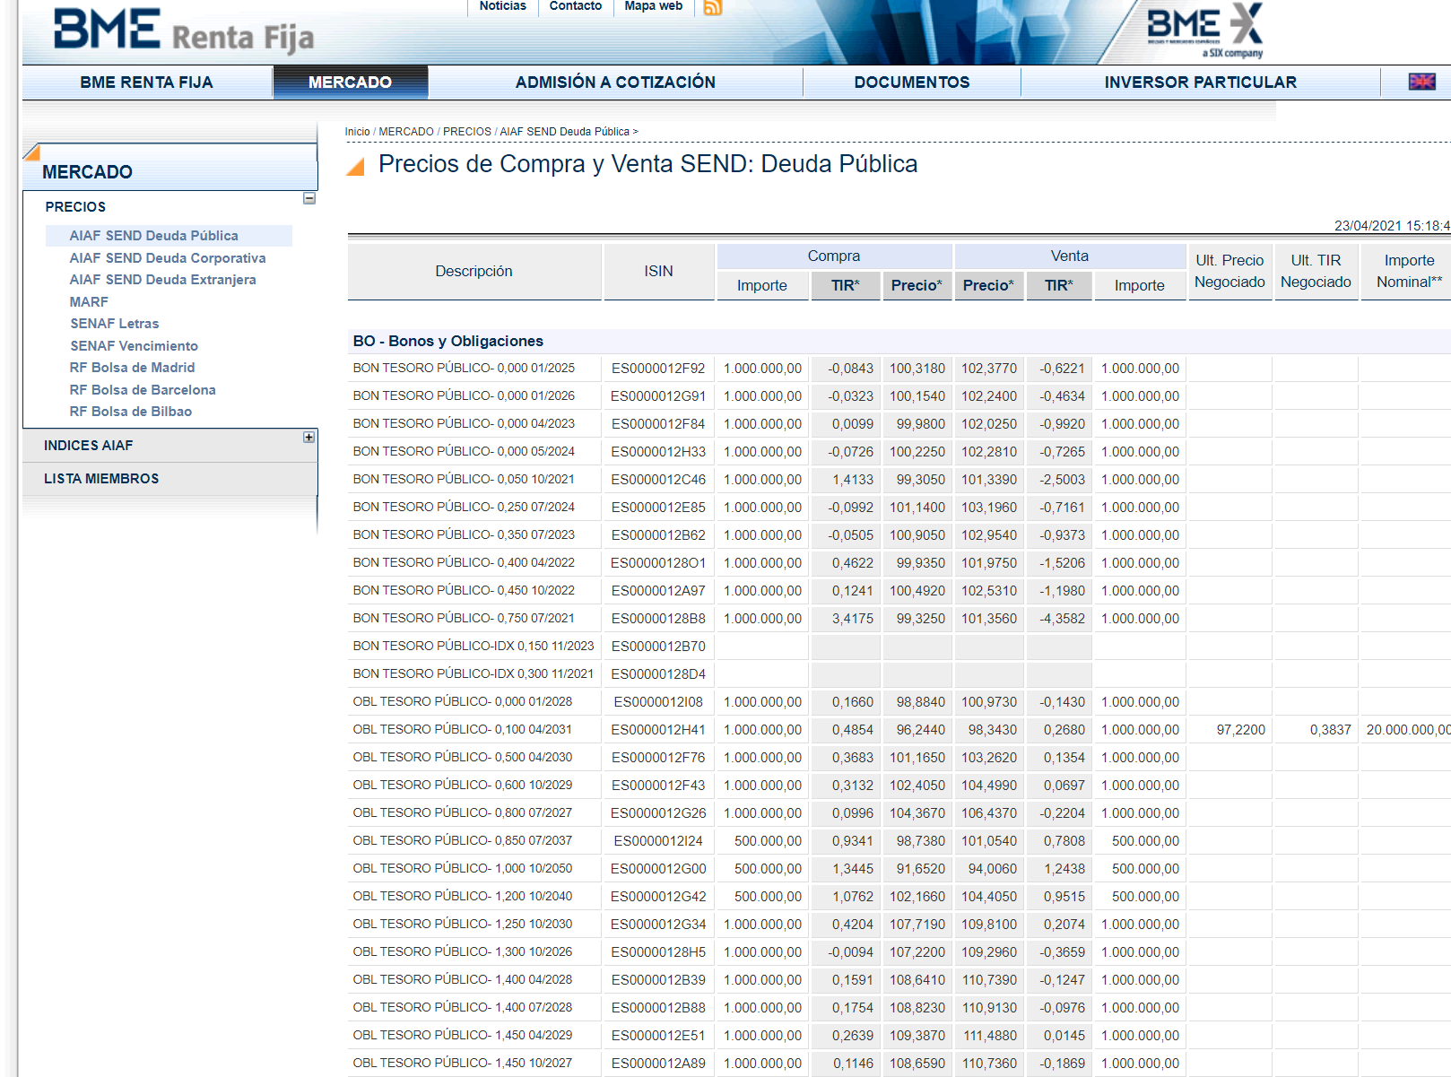Open the INVERSOR PARTICULAR menu item
This screenshot has height=1077, width=1451.
click(x=1200, y=83)
